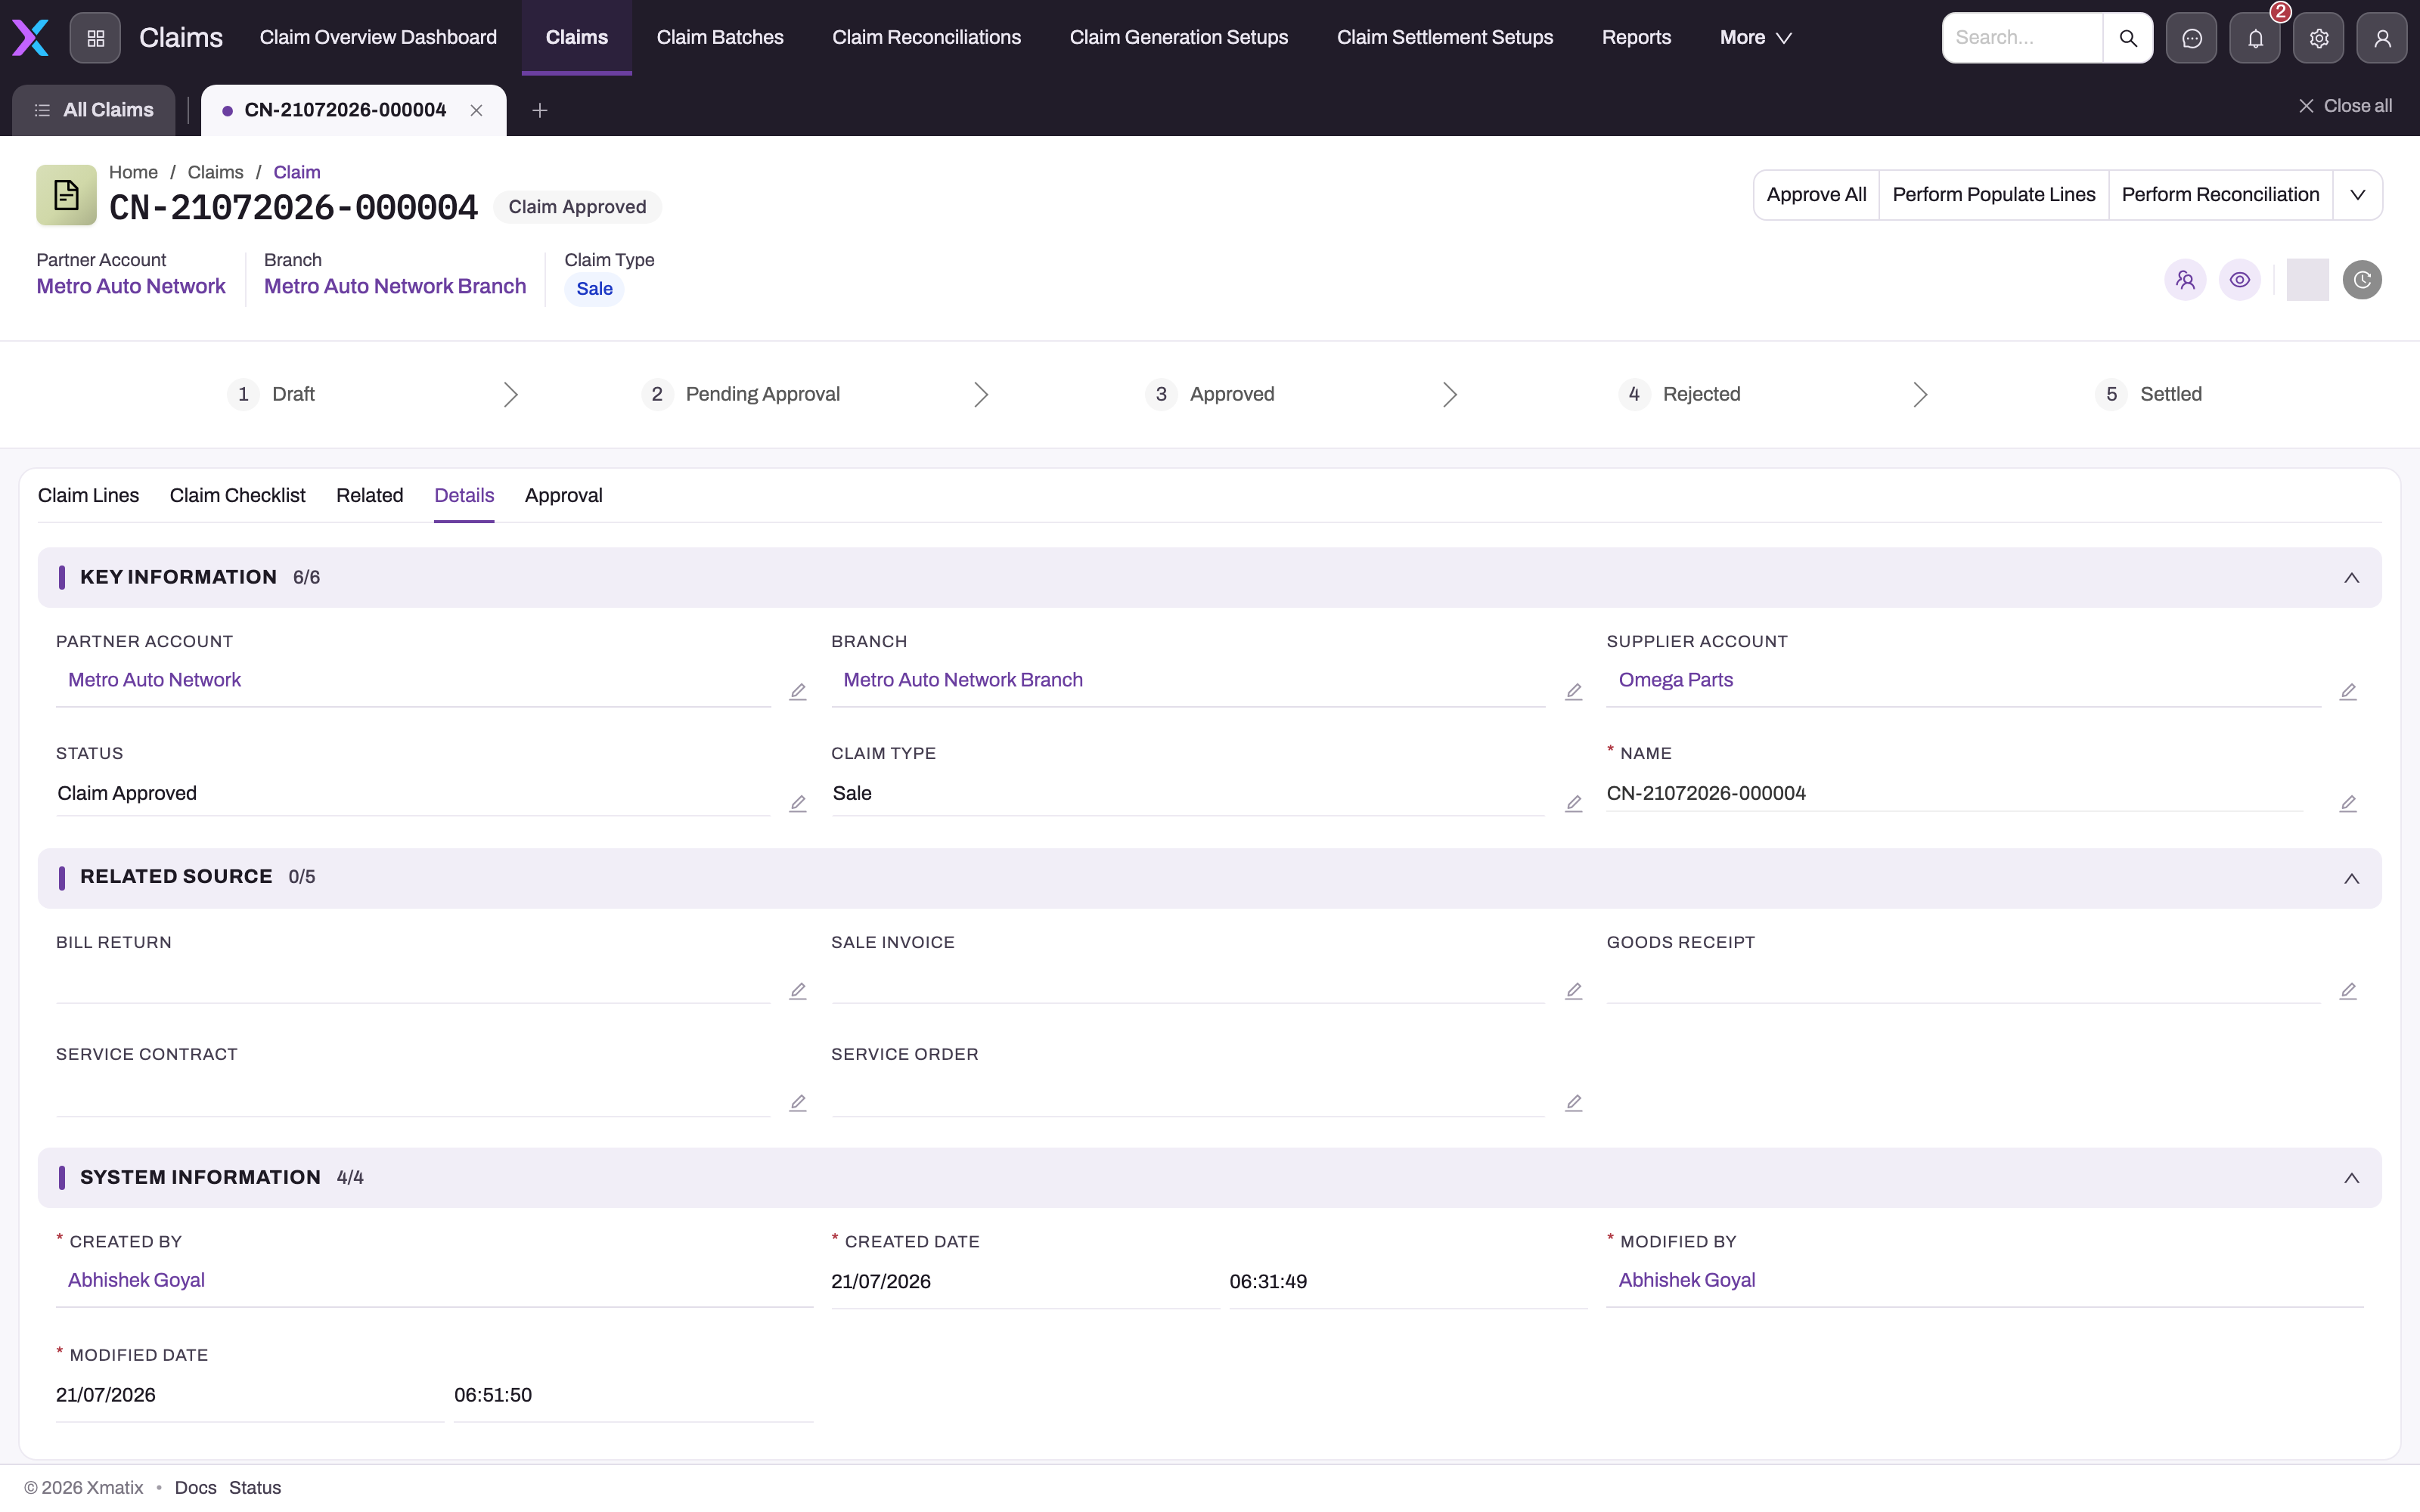The width and height of the screenshot is (2420, 1512).
Task: Edit the Name field pencil icon
Action: (x=2348, y=804)
